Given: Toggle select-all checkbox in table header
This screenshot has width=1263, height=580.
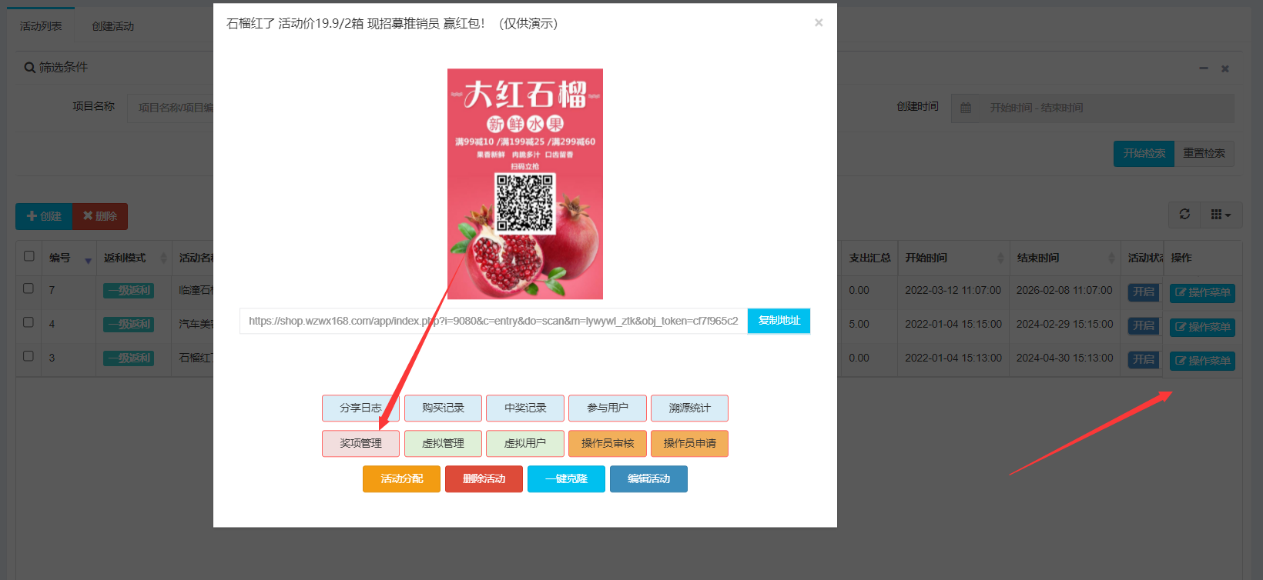Looking at the screenshot, I should pyautogui.click(x=29, y=256).
